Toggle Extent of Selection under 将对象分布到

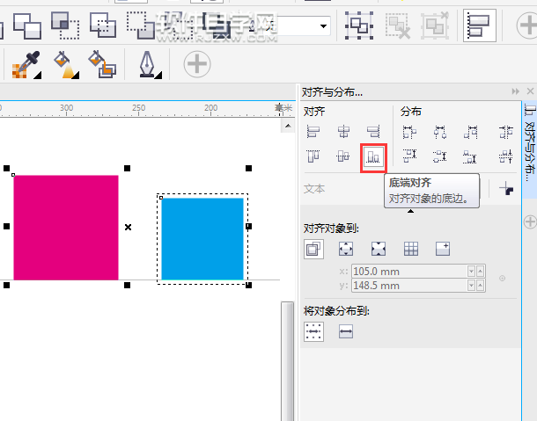click(x=313, y=331)
